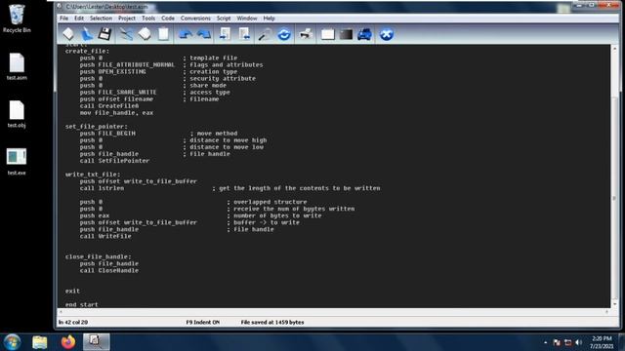The image size is (625, 351).
Task: Open Windows Explorer from the taskbar
Action: pyautogui.click(x=40, y=342)
